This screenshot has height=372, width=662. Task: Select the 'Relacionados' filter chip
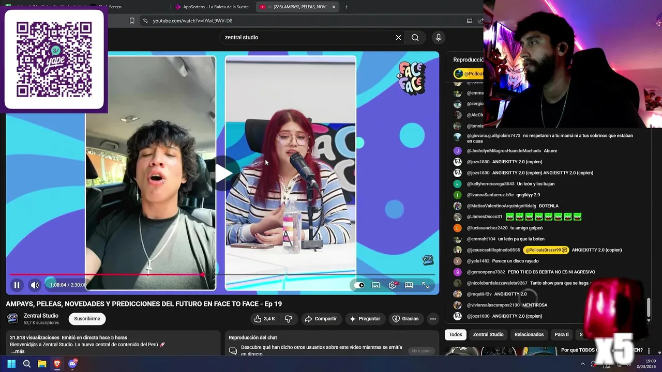pyautogui.click(x=529, y=334)
